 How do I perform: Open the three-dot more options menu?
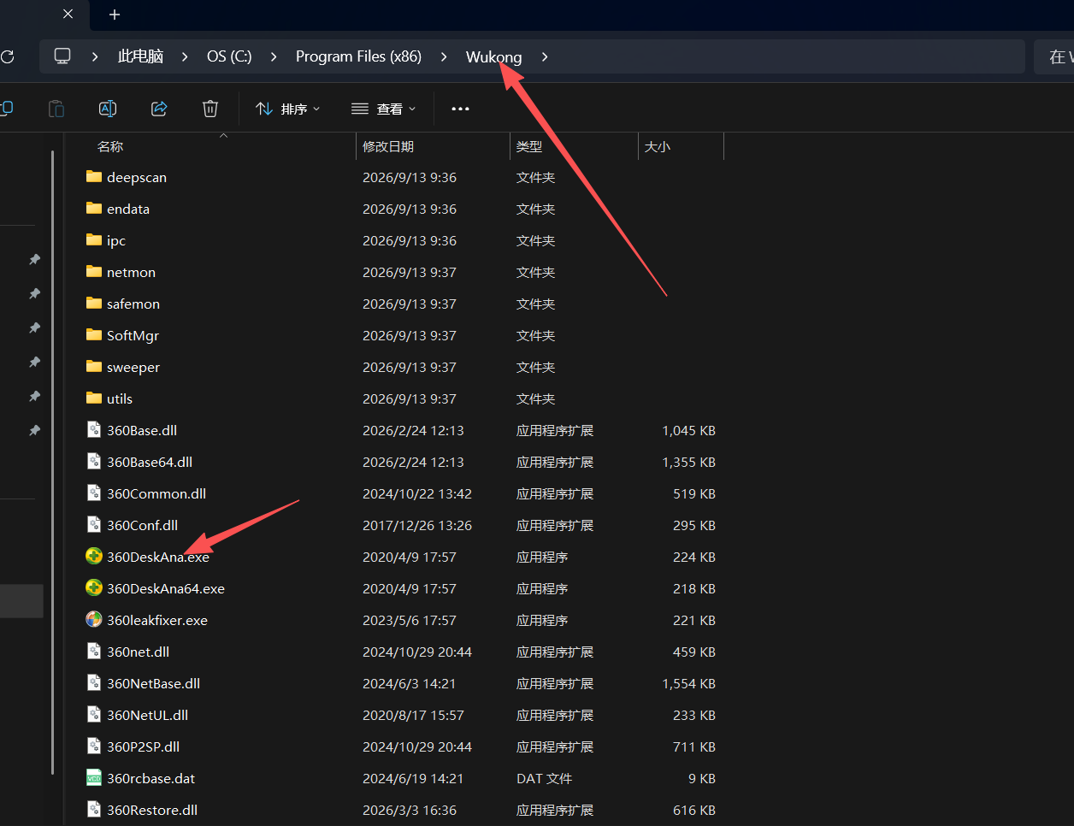(460, 109)
